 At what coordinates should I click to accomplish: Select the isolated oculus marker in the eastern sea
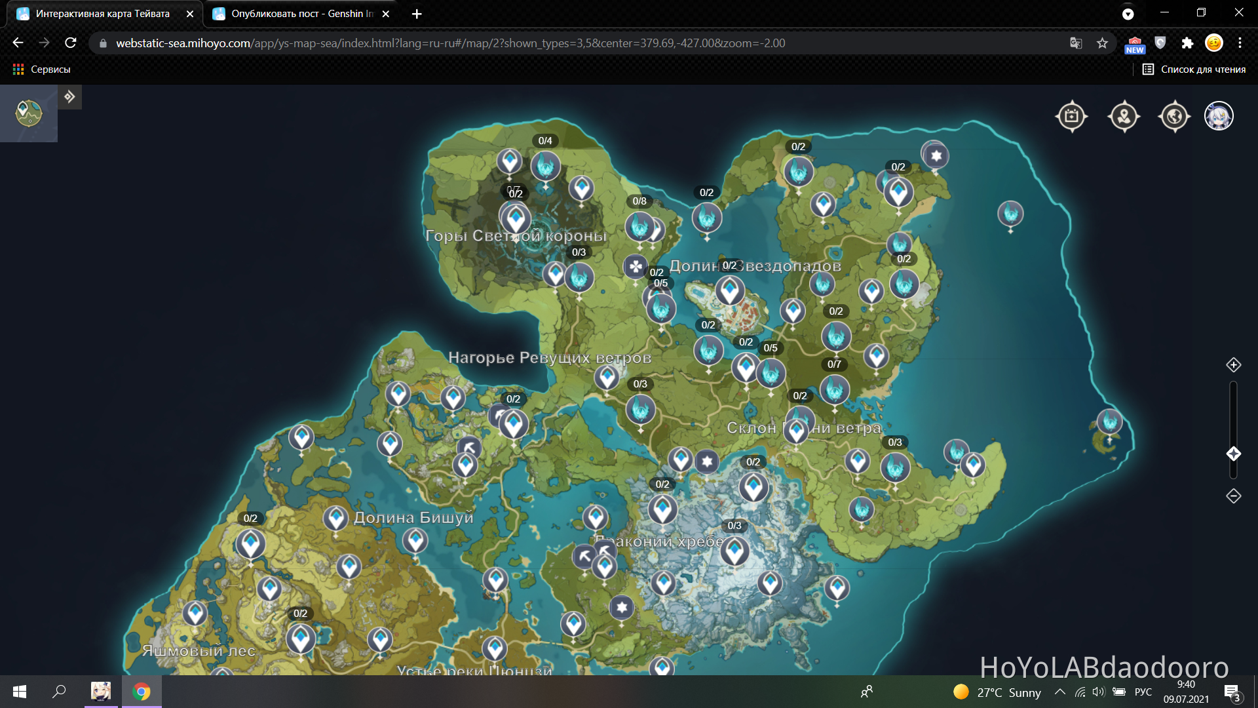[1010, 214]
